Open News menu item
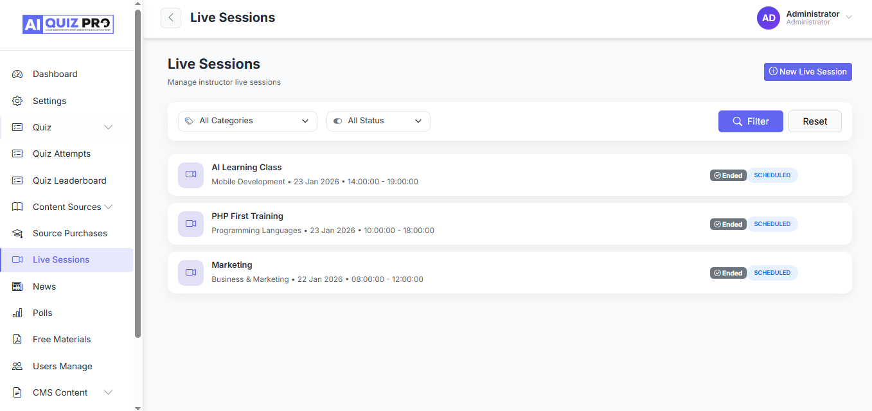The height and width of the screenshot is (411, 872). 67,286
